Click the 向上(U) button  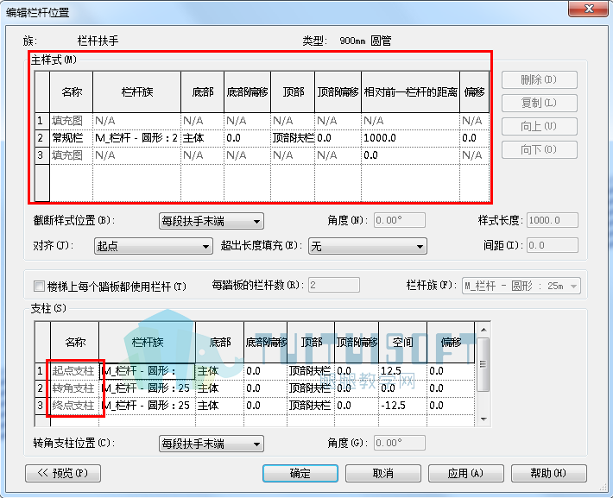(x=539, y=126)
